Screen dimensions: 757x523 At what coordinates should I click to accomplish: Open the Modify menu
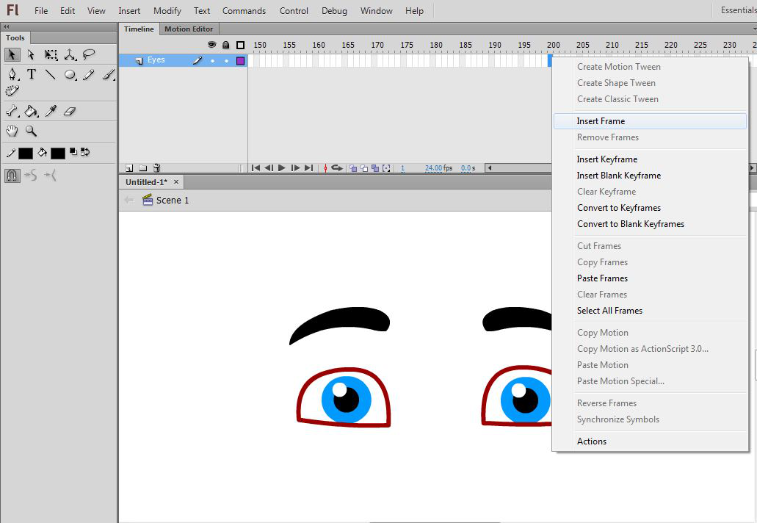tap(167, 11)
